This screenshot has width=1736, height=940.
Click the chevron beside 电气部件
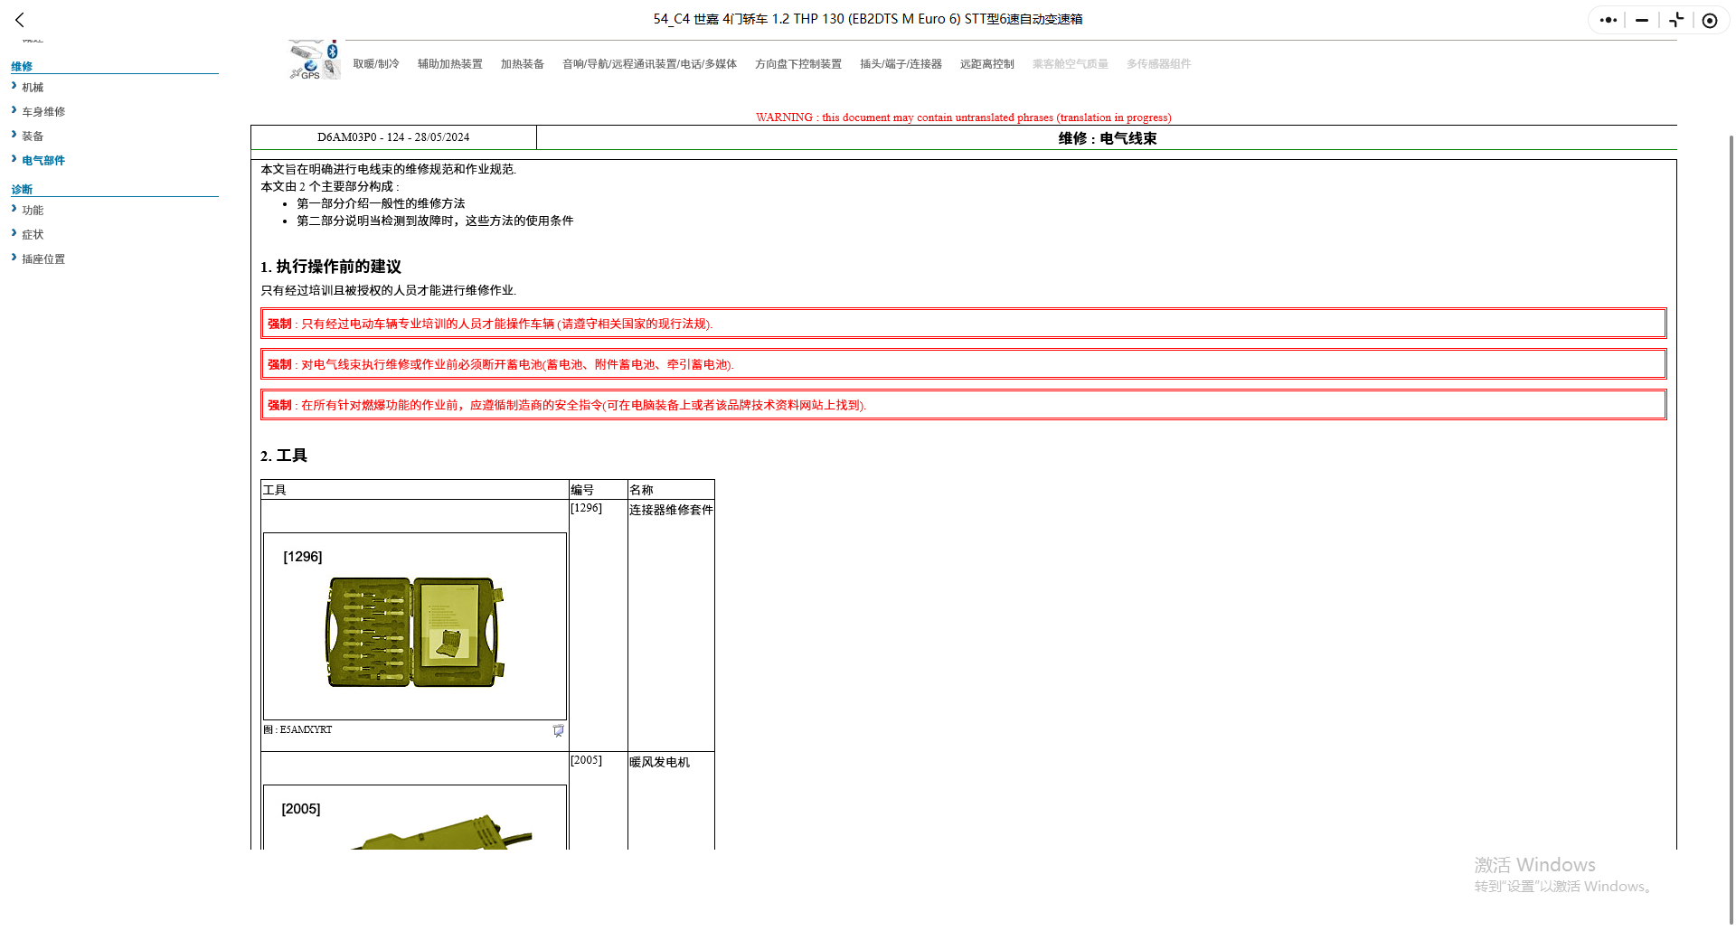tap(14, 159)
